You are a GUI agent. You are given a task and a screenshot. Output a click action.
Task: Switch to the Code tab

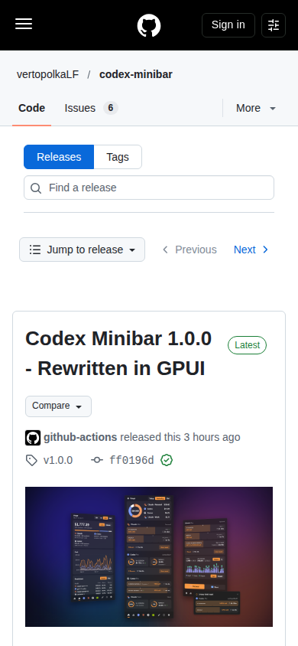31,108
